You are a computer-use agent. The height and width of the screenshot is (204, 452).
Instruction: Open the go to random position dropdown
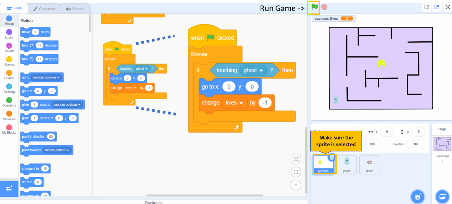pos(47,77)
